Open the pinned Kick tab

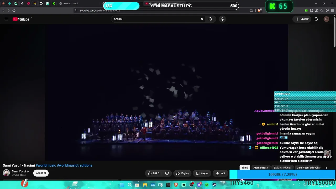[54, 3]
